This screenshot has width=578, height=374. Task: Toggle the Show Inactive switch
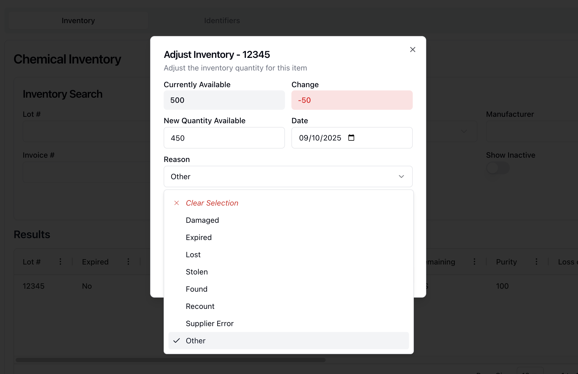pos(498,168)
